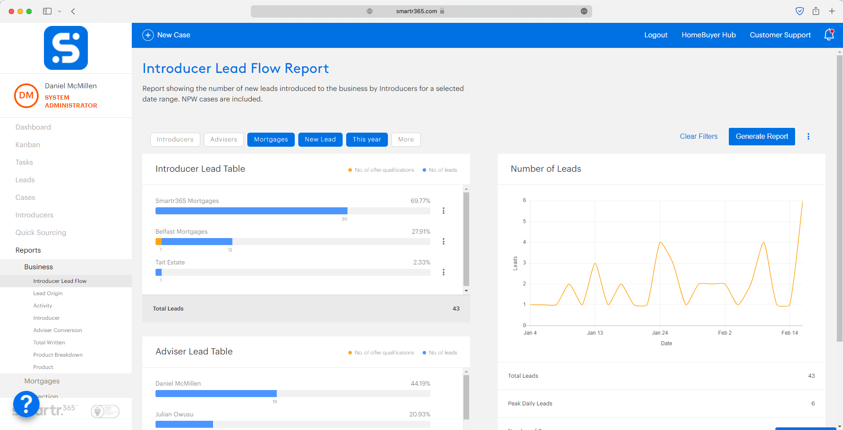Click the Smartr365 logo
Viewport: 843px width, 430px height.
(x=66, y=48)
